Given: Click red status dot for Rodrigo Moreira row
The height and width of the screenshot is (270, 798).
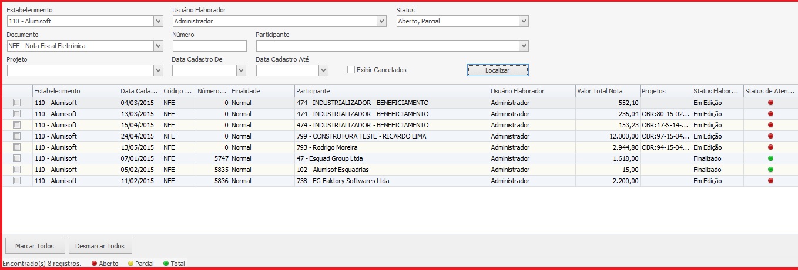Looking at the screenshot, I should click(x=770, y=147).
